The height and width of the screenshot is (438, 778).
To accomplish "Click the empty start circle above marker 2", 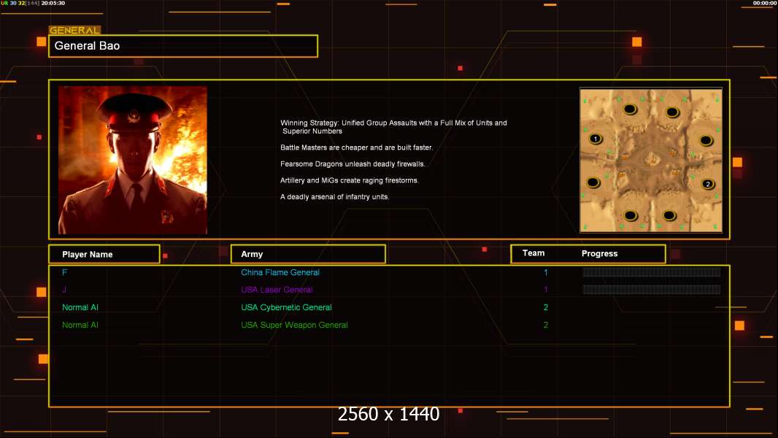I will (706, 141).
